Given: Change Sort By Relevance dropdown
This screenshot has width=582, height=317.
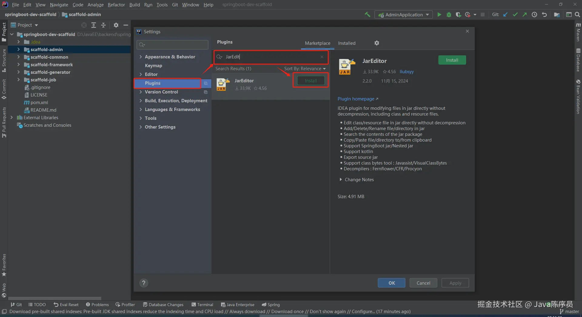Looking at the screenshot, I should point(305,69).
